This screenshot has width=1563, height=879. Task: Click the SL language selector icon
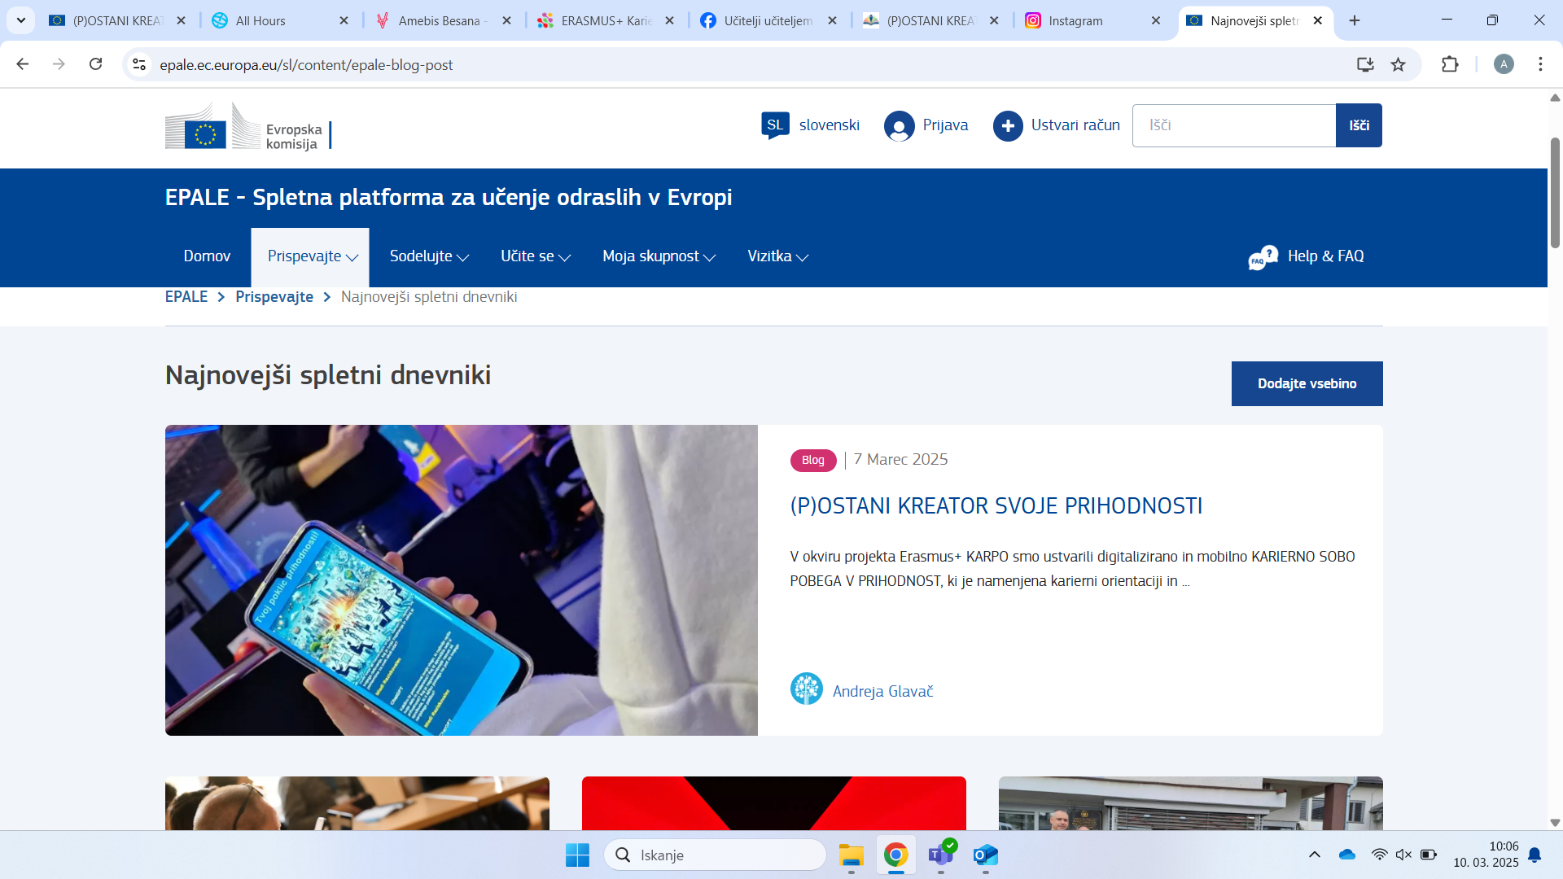775,125
